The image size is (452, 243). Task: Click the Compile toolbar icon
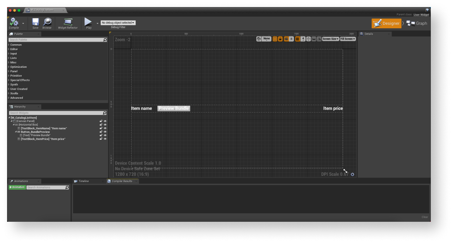click(x=14, y=23)
